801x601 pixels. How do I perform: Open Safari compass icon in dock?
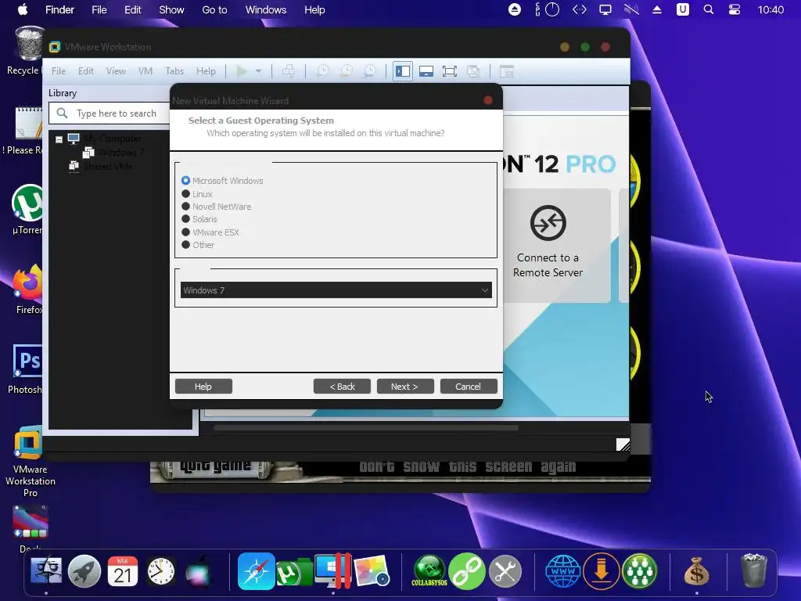click(256, 570)
